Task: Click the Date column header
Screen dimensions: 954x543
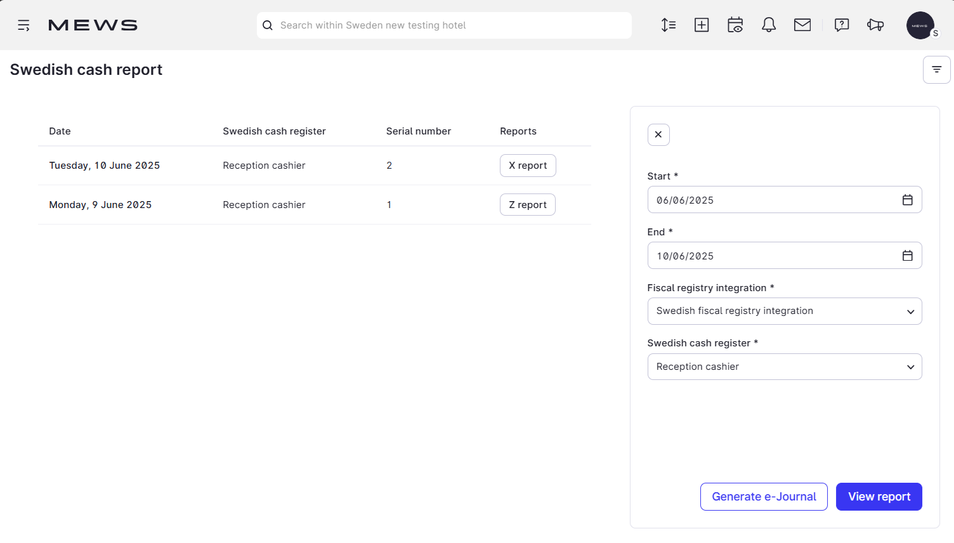Action: [x=60, y=131]
